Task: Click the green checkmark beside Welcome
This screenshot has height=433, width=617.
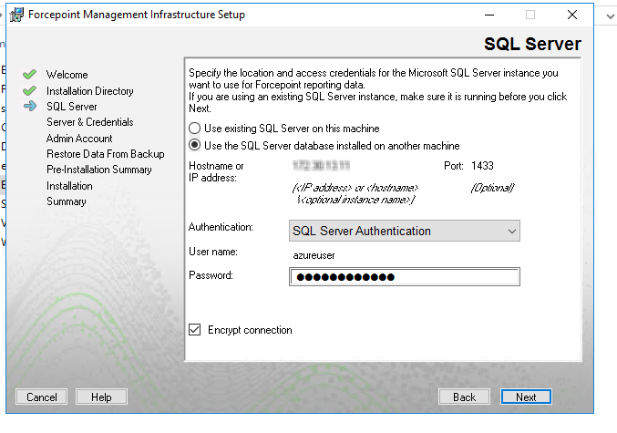Action: click(x=29, y=74)
